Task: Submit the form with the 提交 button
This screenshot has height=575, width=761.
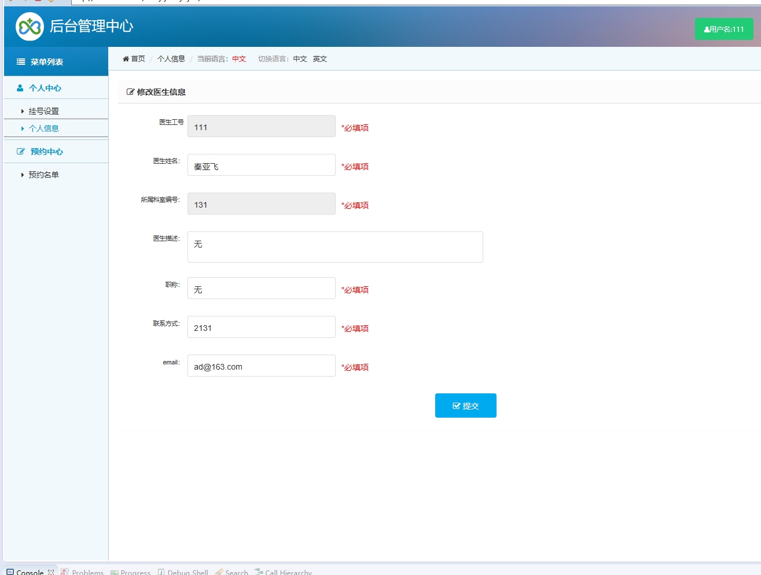Action: [x=466, y=406]
